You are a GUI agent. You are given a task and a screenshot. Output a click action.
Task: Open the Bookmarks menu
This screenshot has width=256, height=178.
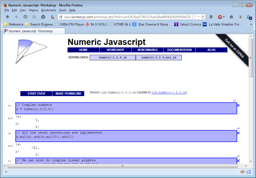pos(48,10)
